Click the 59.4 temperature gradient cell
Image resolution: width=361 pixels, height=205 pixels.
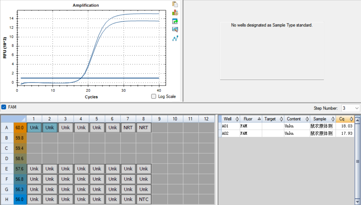tap(20, 148)
